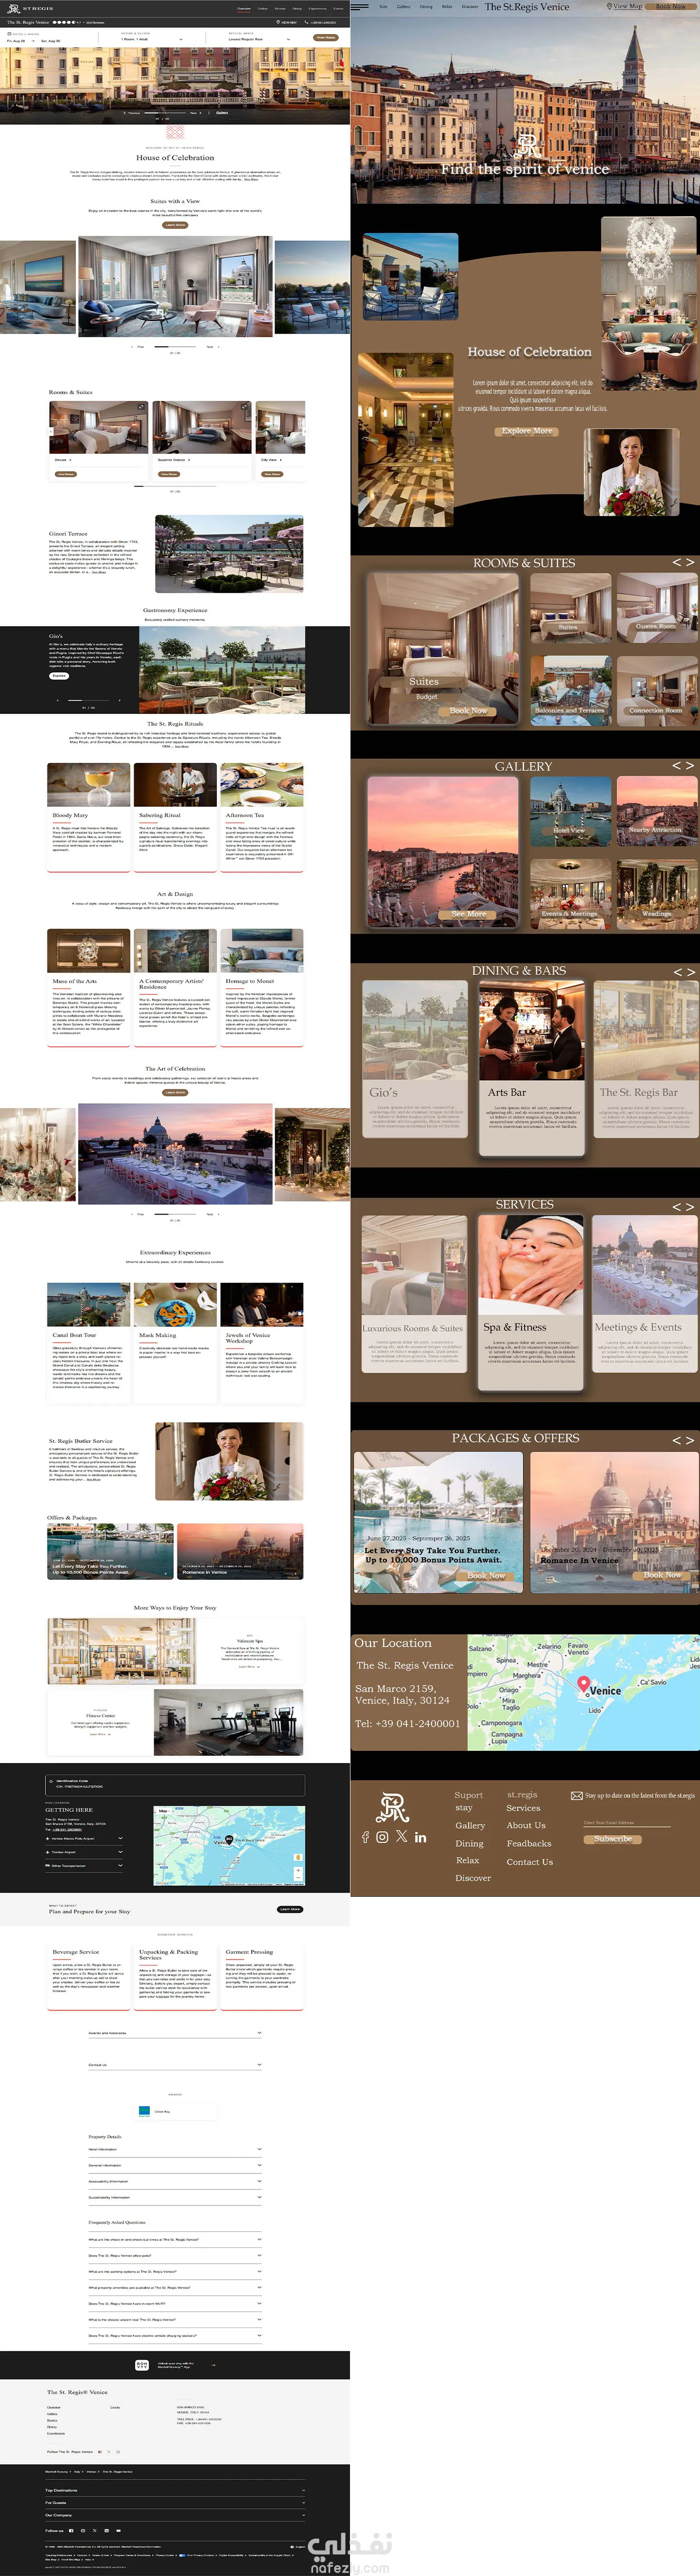
Task: Click previous arrow in Rooms & Suites header
Action: 676,562
